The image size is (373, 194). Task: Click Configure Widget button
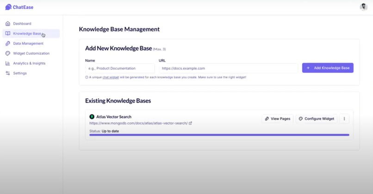[317, 119]
